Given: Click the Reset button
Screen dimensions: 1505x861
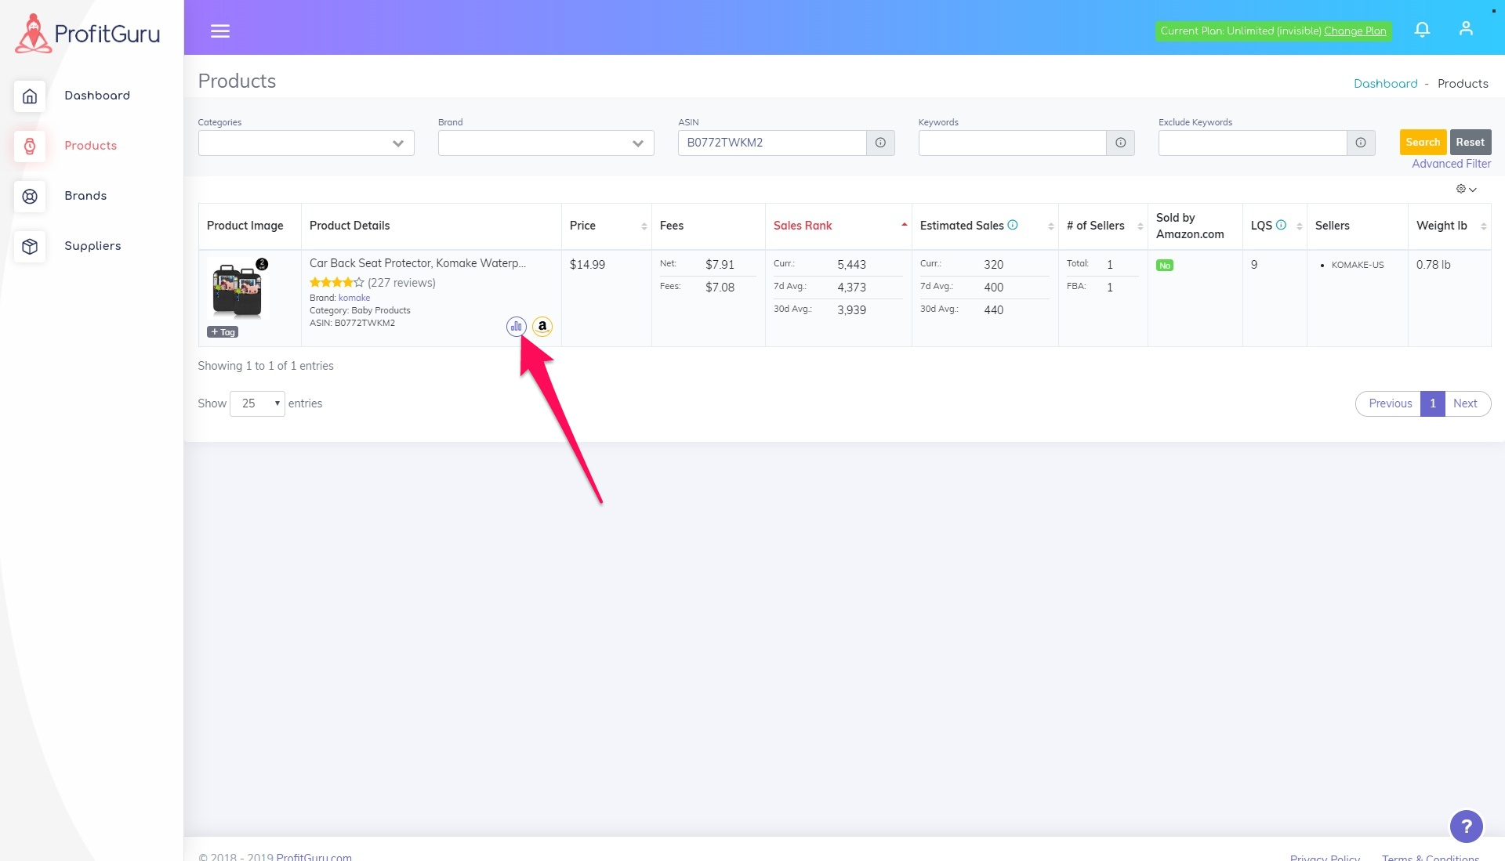Looking at the screenshot, I should coord(1471,142).
